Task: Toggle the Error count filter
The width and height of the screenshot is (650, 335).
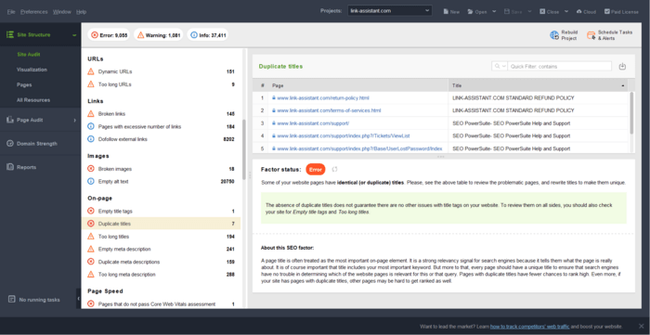Action: pyautogui.click(x=110, y=35)
